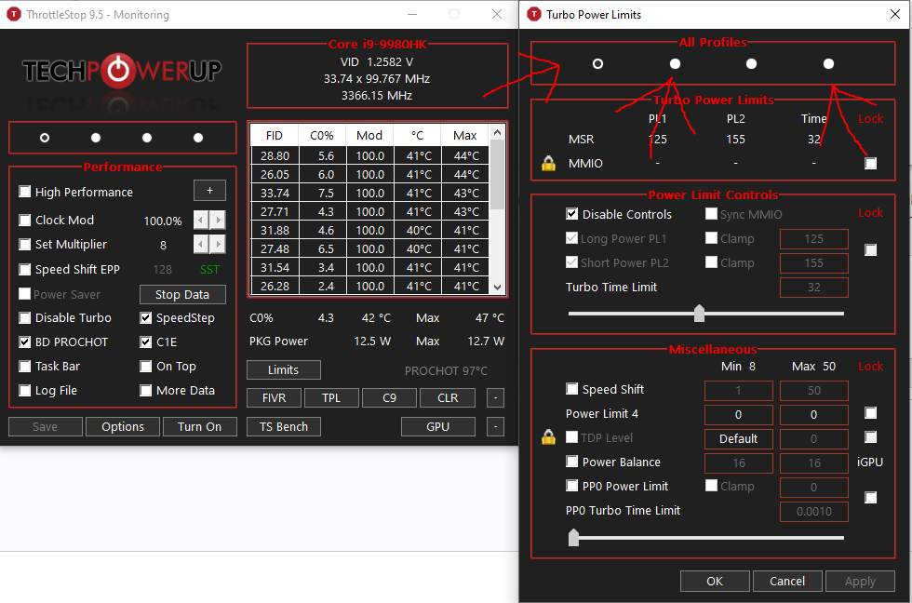Open ThrottleStop Options
The image size is (912, 603).
[x=123, y=427]
